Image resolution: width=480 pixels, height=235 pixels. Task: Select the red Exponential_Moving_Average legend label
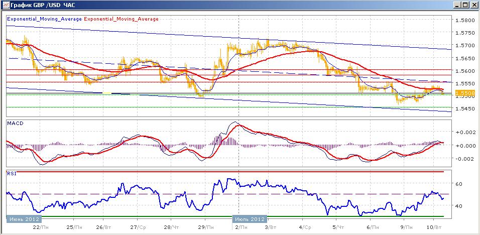tap(121, 19)
